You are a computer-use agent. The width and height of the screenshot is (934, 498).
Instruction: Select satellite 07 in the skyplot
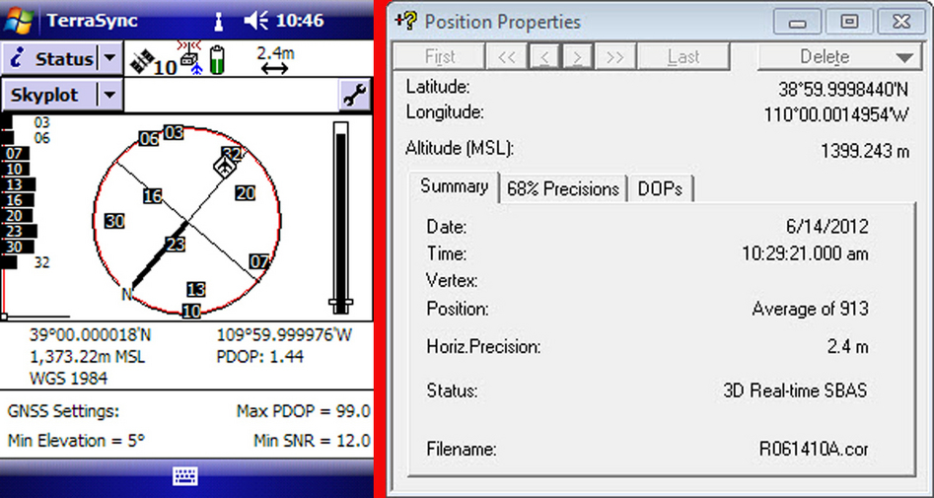coord(259,261)
